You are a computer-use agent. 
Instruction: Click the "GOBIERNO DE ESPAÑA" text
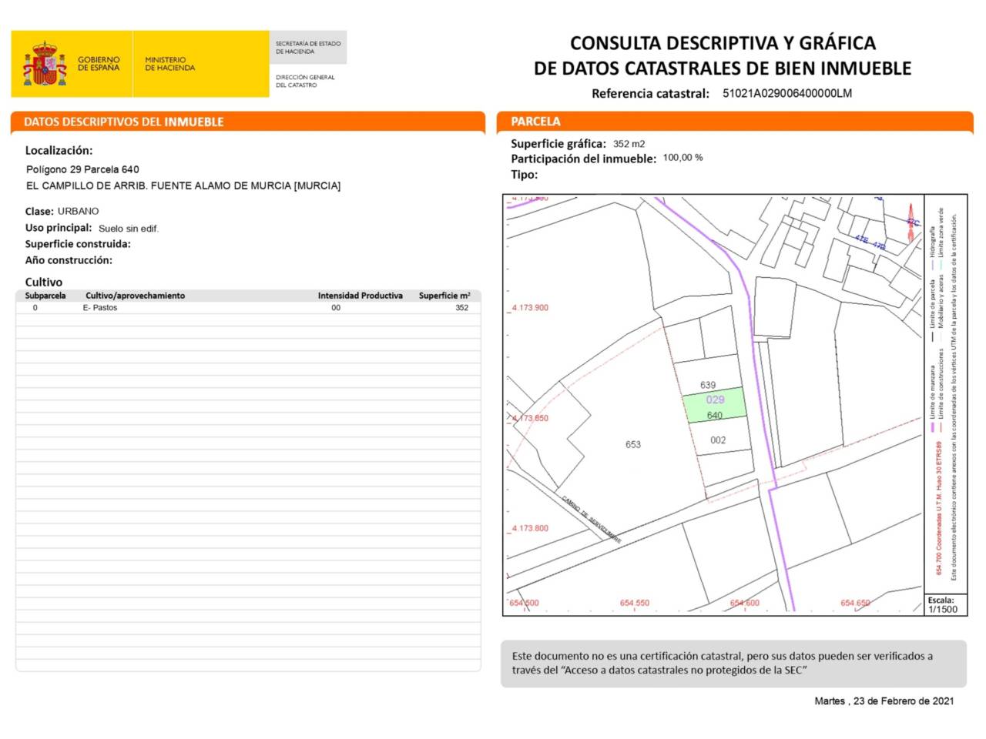[x=99, y=63]
